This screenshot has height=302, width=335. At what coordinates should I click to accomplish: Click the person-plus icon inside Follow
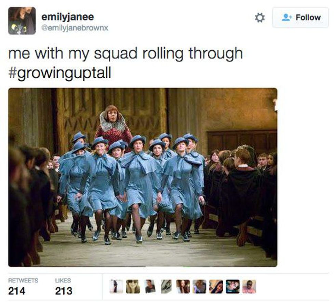pos(287,17)
